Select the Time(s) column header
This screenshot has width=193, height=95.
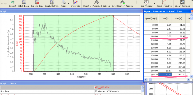pos(165,18)
